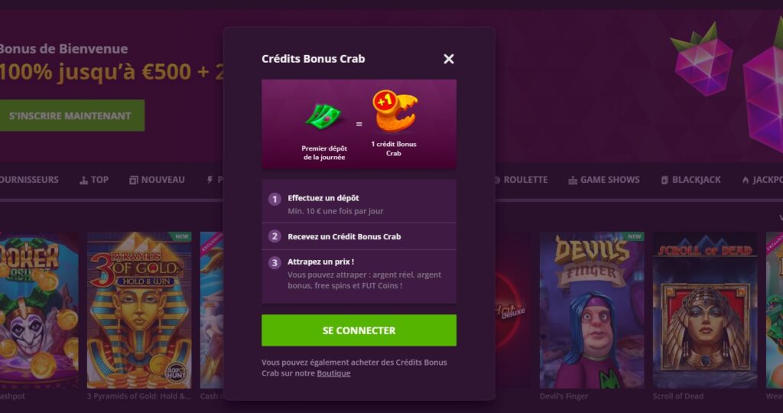This screenshot has width=783, height=413.
Task: Select step 1 number badge
Action: pyautogui.click(x=275, y=200)
